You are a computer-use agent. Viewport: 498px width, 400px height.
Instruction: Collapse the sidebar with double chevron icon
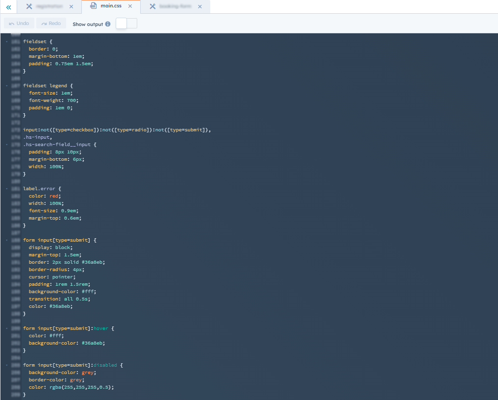[x=8, y=7]
